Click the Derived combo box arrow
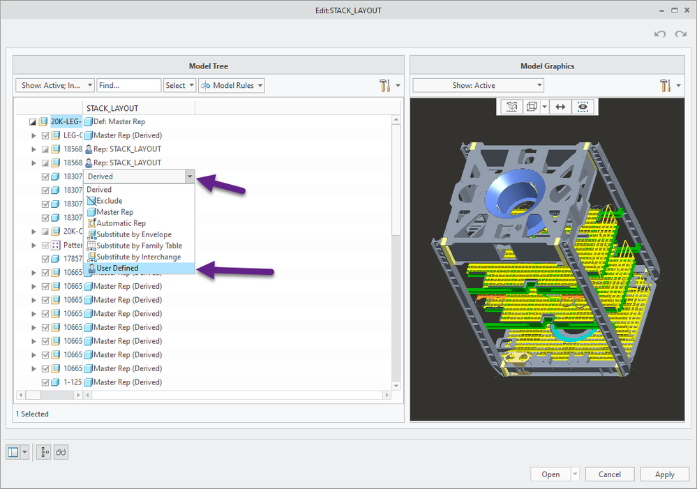 click(x=190, y=176)
